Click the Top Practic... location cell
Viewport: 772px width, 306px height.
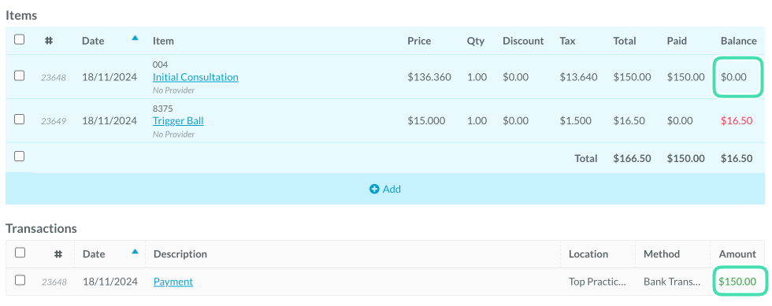(597, 282)
